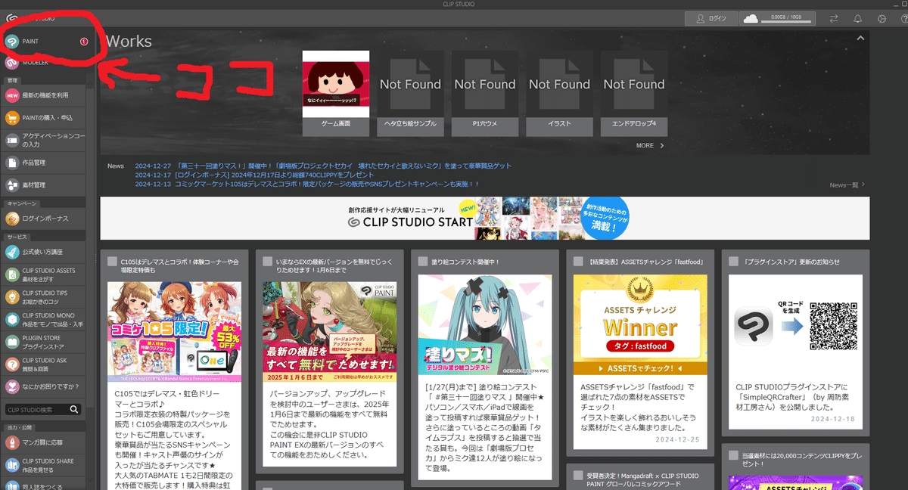This screenshot has height=490, width=908.
Task: Open マンガ賞に応募 item
Action: 45,442
